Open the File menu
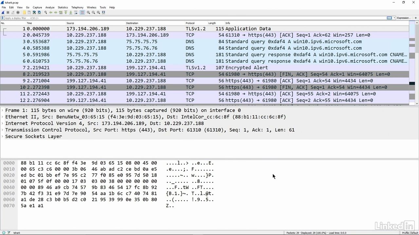This screenshot has width=419, height=235. coord(4,7)
